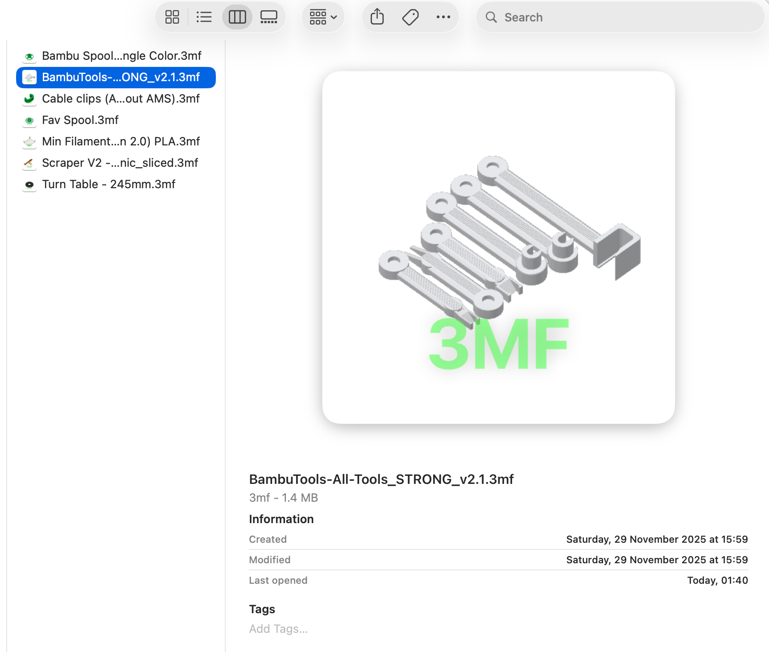769x652 pixels.
Task: Click inside the Search field
Action: point(580,17)
